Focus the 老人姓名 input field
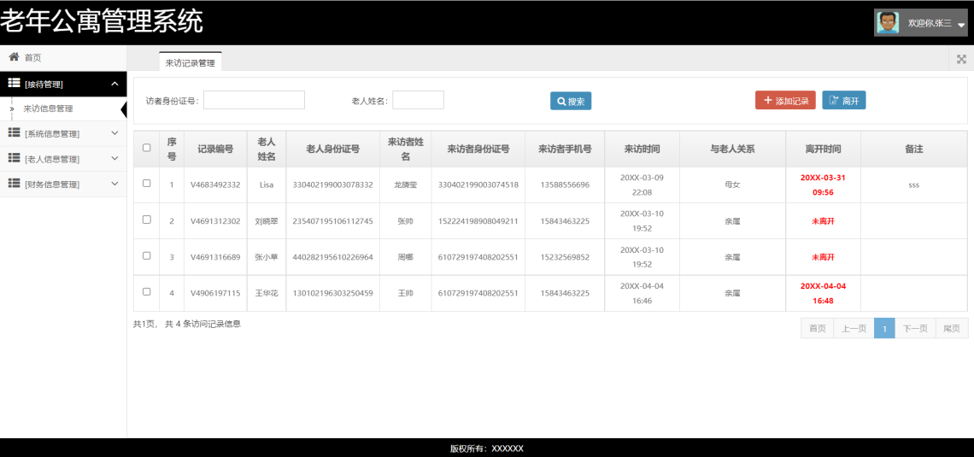Screen dimensions: 974x457 click(x=418, y=100)
